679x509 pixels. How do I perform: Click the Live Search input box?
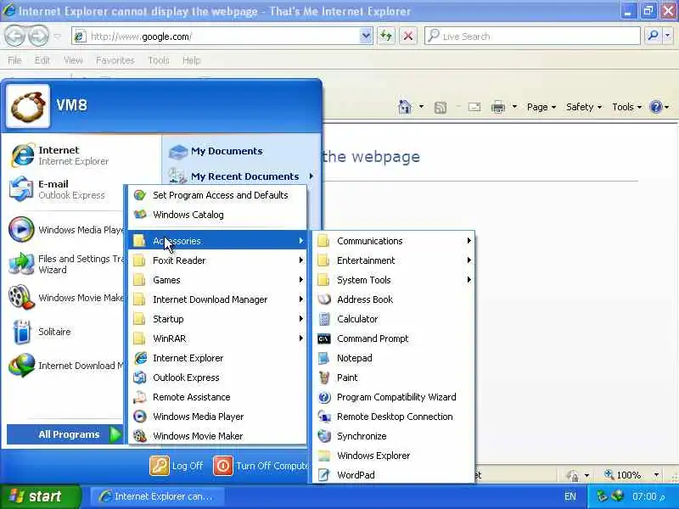tap(533, 36)
